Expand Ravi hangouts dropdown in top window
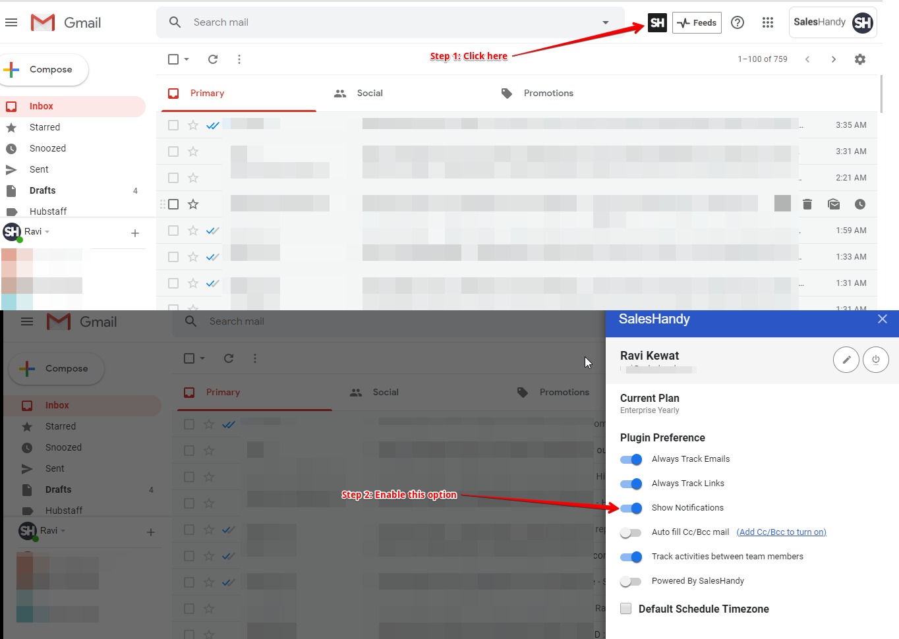The width and height of the screenshot is (899, 639). 47,232
